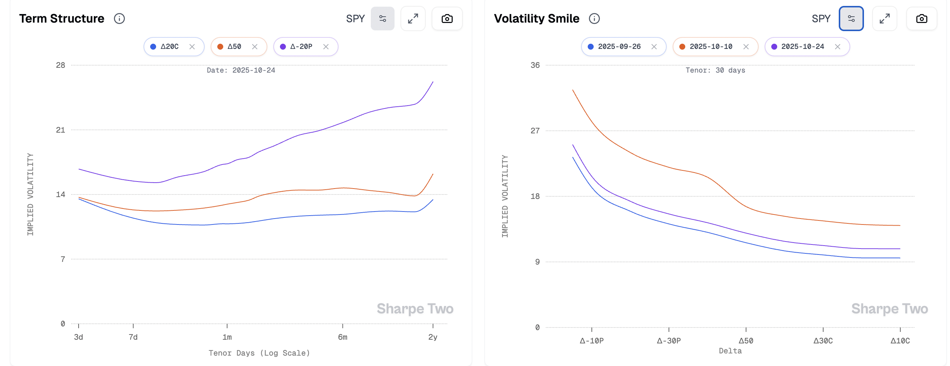Remove the Δ50 series chip

[x=255, y=47]
